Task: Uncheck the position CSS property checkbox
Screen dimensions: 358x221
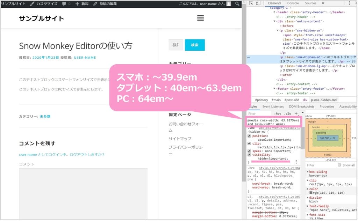Action: pos(249,136)
